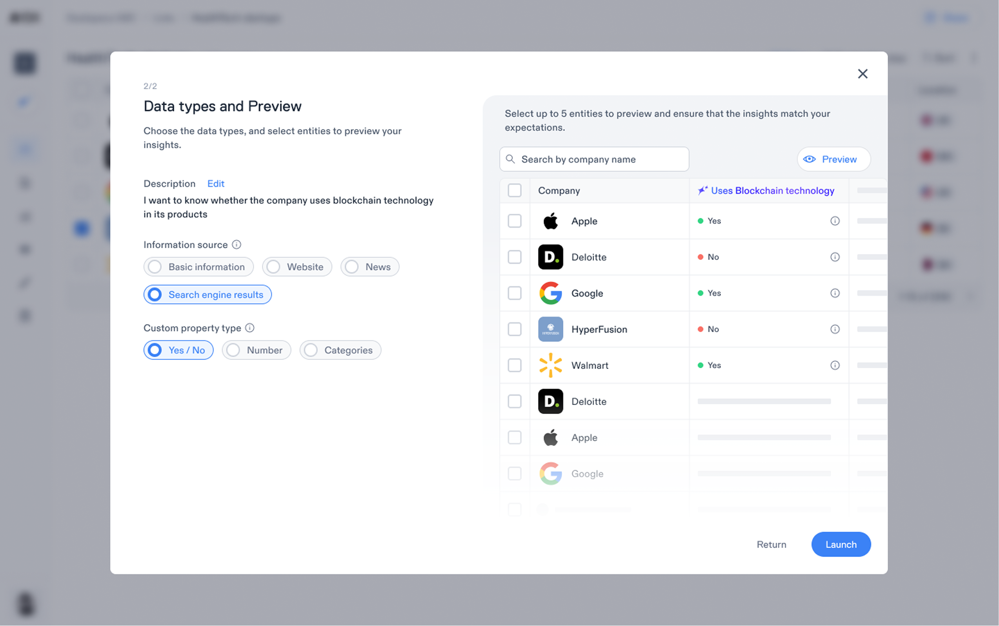The width and height of the screenshot is (999, 626).
Task: Click the info icon next to Custom property type
Action: [x=249, y=328]
